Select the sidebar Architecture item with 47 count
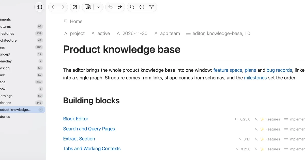The image size is (305, 160). [x=22, y=40]
